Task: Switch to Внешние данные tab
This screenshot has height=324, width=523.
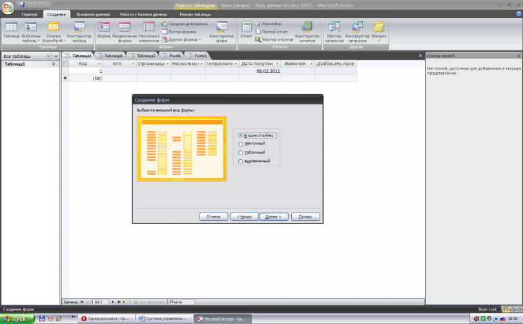Action: (93, 15)
